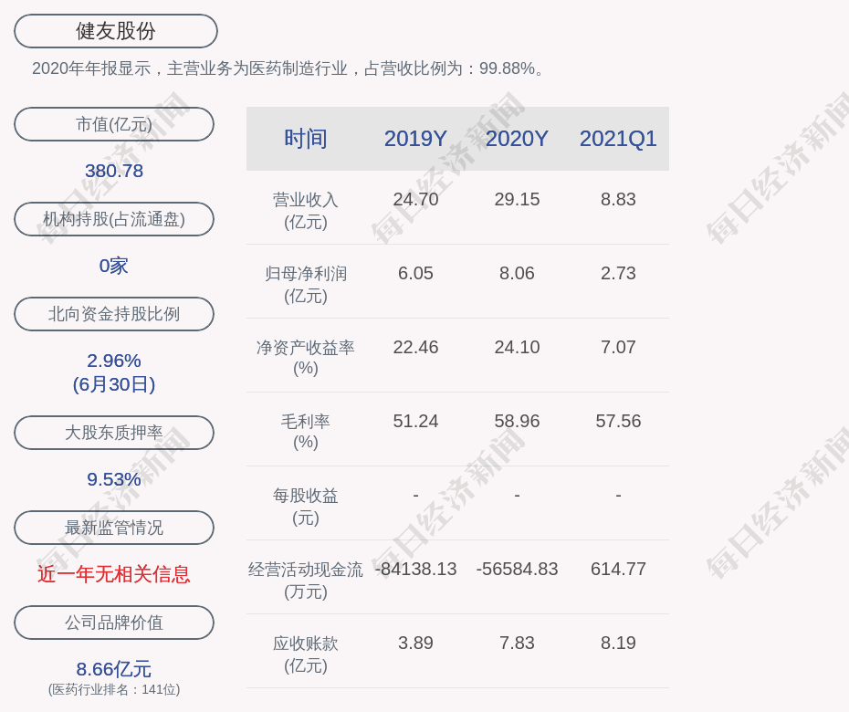
Task: Click the 公司品牌价值 label pill
Action: click(x=114, y=623)
